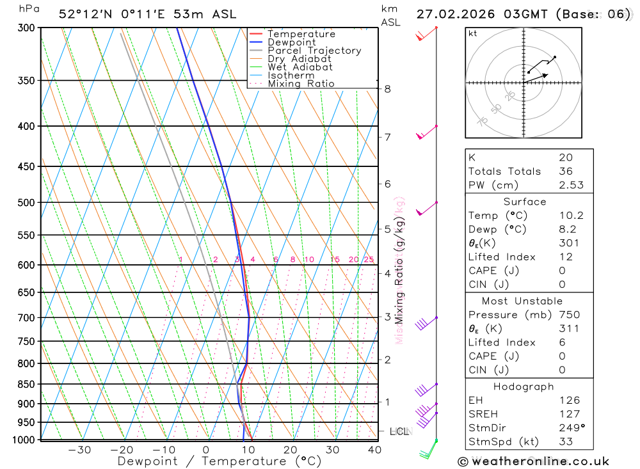Click the vertical Mixing Ratio (g/kg) axis label

pos(399,270)
